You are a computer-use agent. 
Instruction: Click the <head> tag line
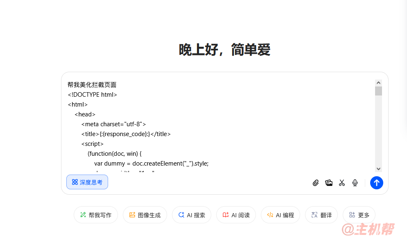85,114
